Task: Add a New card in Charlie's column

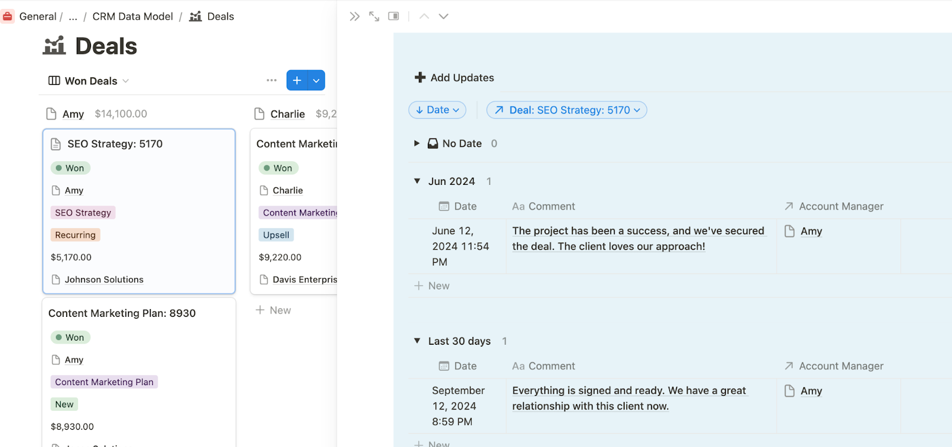Action: click(274, 310)
